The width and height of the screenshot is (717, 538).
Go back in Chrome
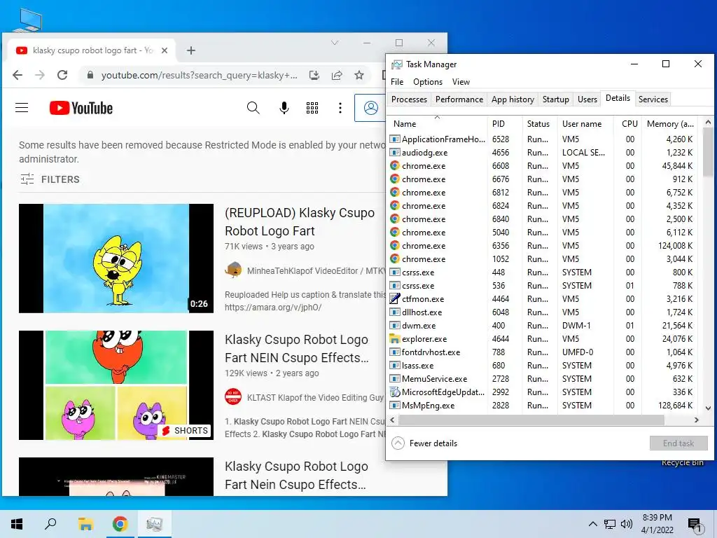(18, 75)
